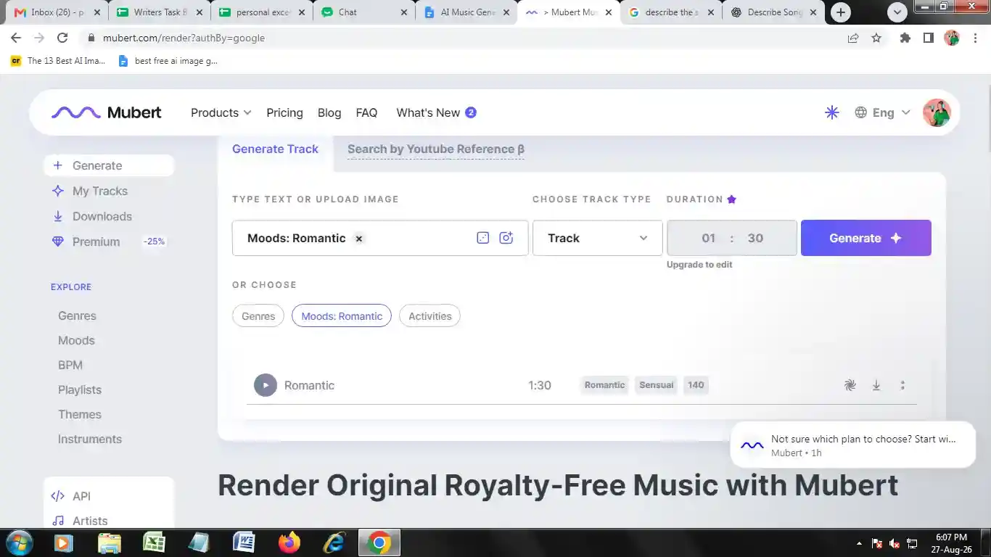Select the Activities chip
The image size is (991, 557).
click(430, 316)
